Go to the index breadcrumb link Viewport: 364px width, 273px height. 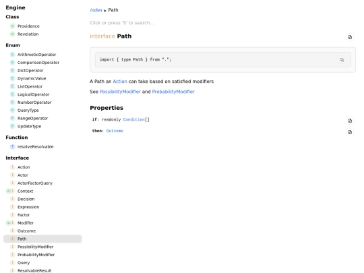pos(96,10)
